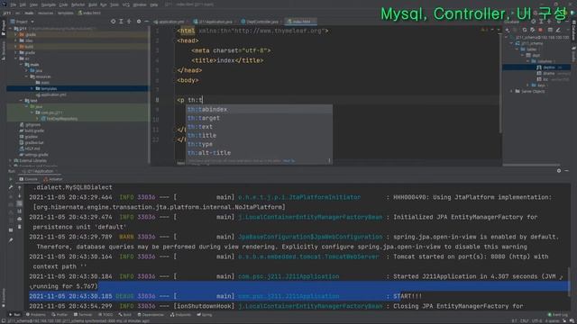The height and width of the screenshot is (324, 577).
Task: Choose th:text from completion popup
Action: pos(259,127)
